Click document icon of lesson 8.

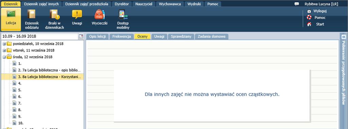tap(14, 109)
